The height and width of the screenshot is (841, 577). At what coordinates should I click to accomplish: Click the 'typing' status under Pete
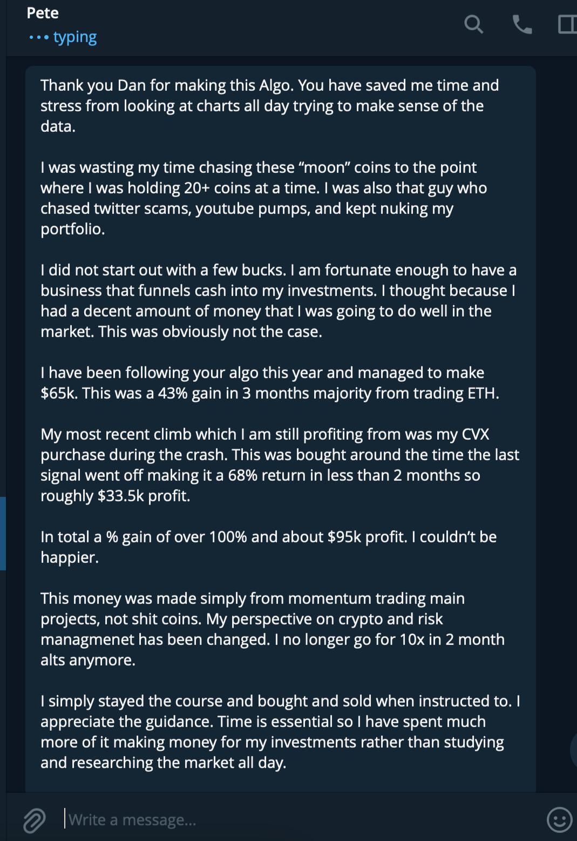(74, 37)
